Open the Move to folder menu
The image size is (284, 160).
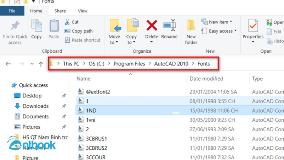(x=114, y=32)
